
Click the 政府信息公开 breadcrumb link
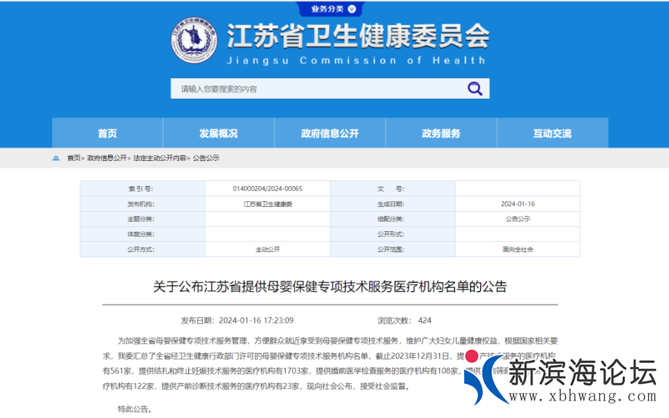point(107,158)
